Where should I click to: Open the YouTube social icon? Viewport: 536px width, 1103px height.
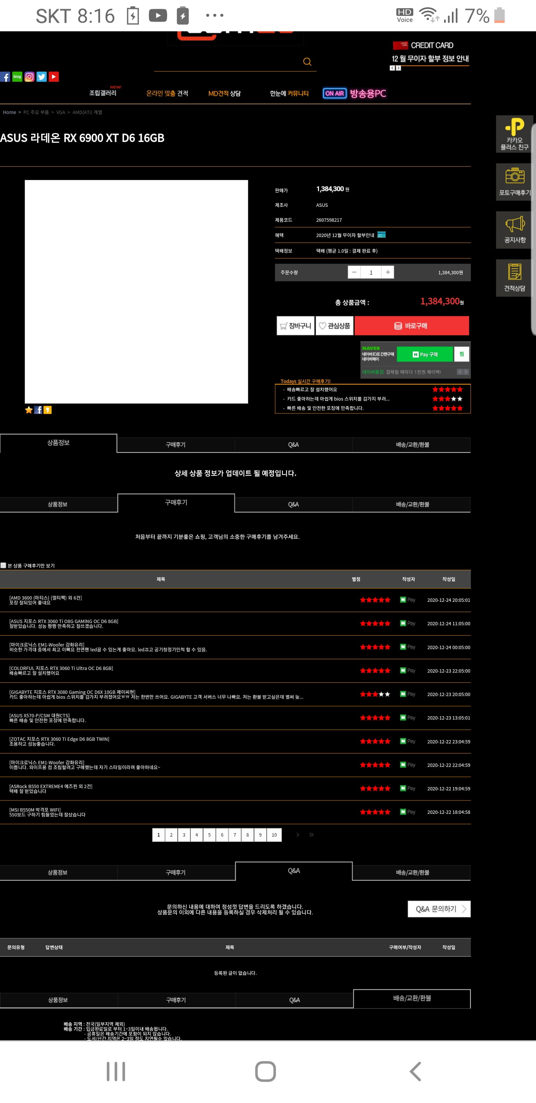[54, 77]
